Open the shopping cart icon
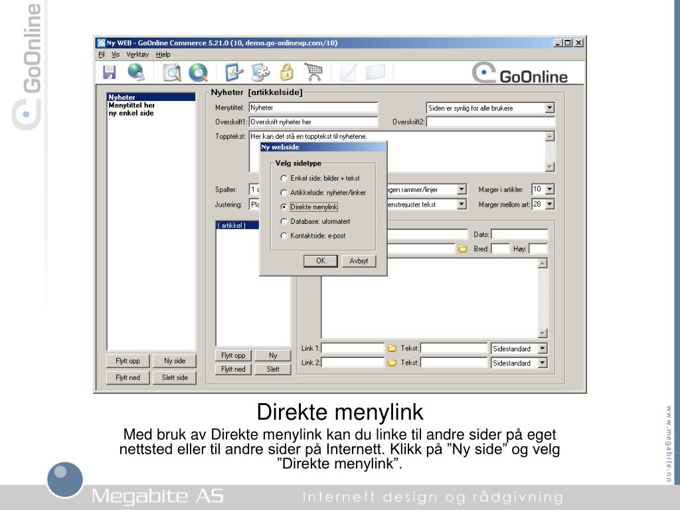Screen dimensions: 680x510 pyautogui.click(x=313, y=72)
